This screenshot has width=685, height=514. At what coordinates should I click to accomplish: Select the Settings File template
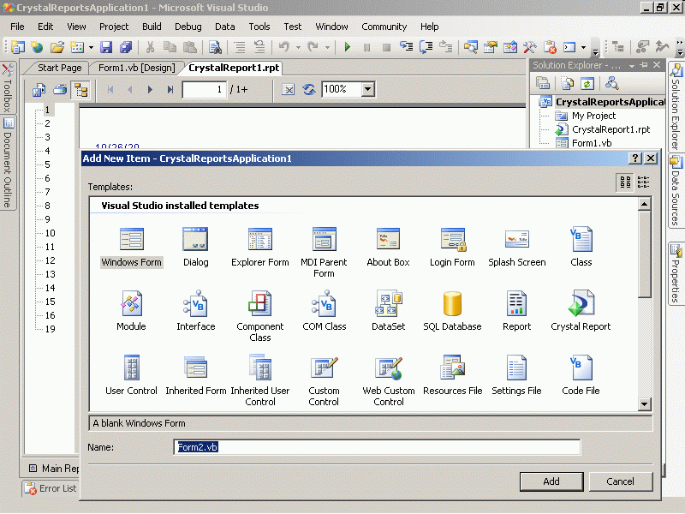[516, 375]
